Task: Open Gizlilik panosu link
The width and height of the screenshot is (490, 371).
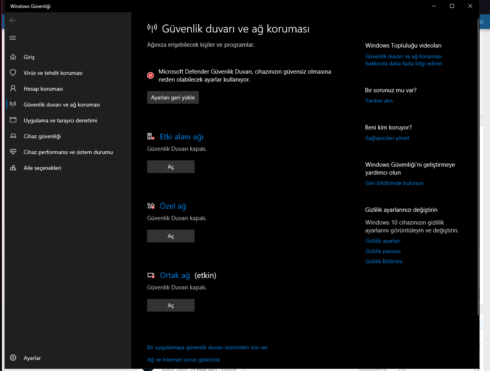Action: [x=383, y=251]
